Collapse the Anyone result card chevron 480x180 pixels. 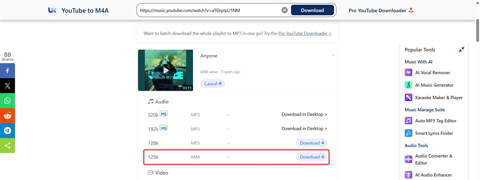pos(334,55)
